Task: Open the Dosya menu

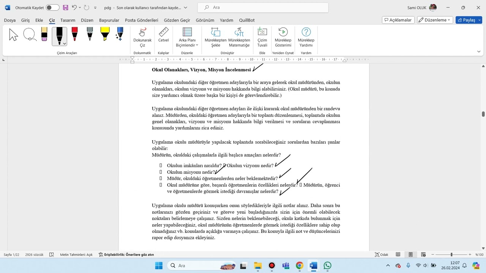Action: [10, 20]
